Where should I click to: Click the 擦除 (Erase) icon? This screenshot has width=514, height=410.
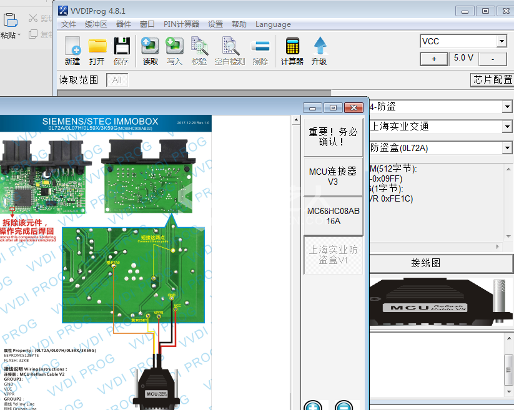[260, 46]
